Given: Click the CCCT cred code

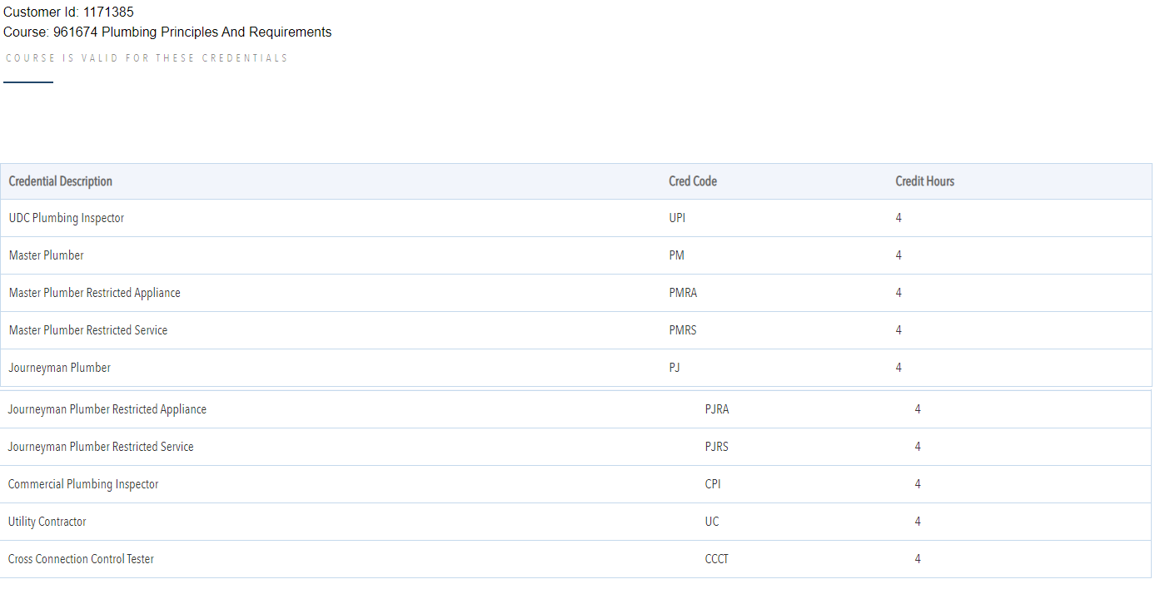Looking at the screenshot, I should point(716,559).
